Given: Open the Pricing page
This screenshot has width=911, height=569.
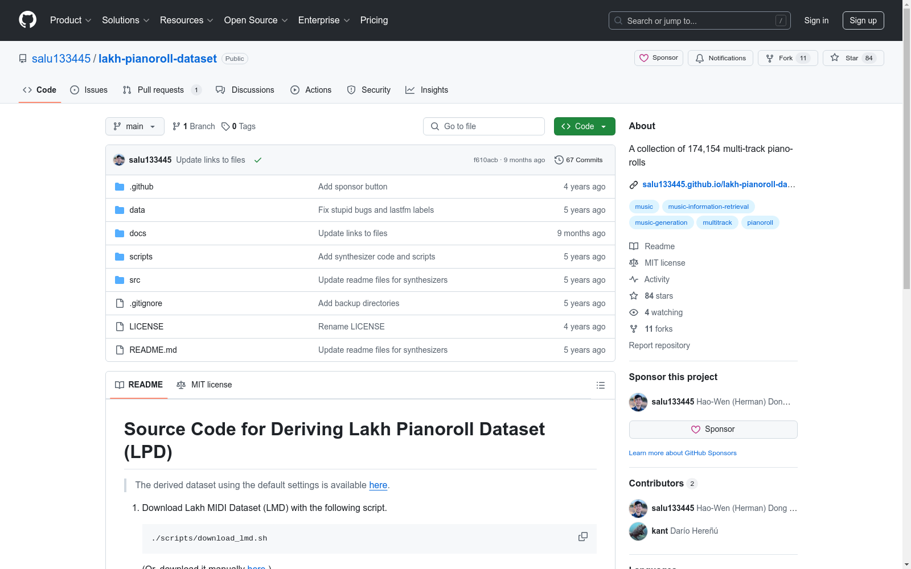Looking at the screenshot, I should 374,20.
